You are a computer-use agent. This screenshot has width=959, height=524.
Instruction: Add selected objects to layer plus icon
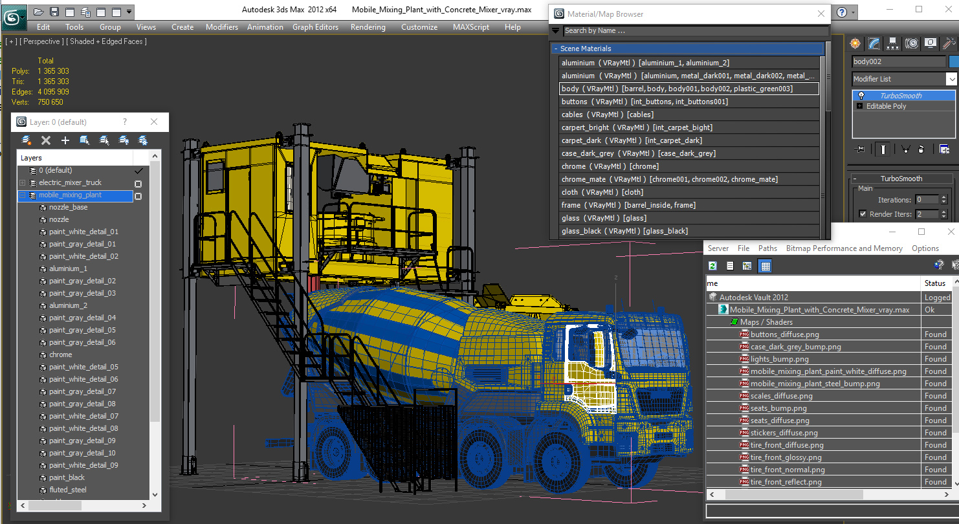[65, 140]
